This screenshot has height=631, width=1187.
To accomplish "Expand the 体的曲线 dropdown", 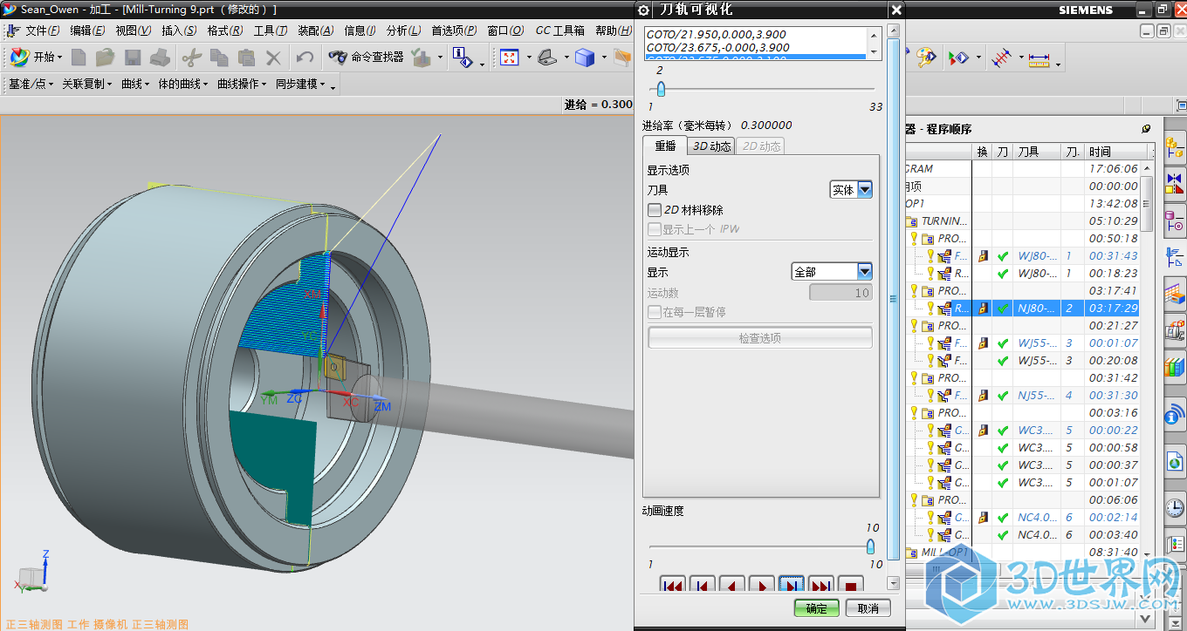I will [184, 84].
